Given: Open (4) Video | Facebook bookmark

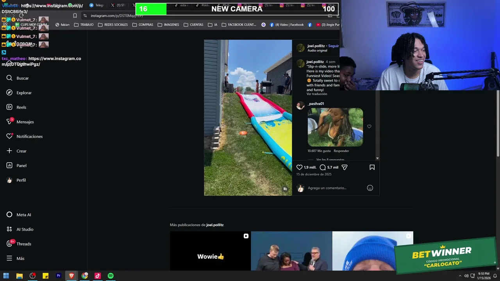Looking at the screenshot, I should (x=286, y=25).
